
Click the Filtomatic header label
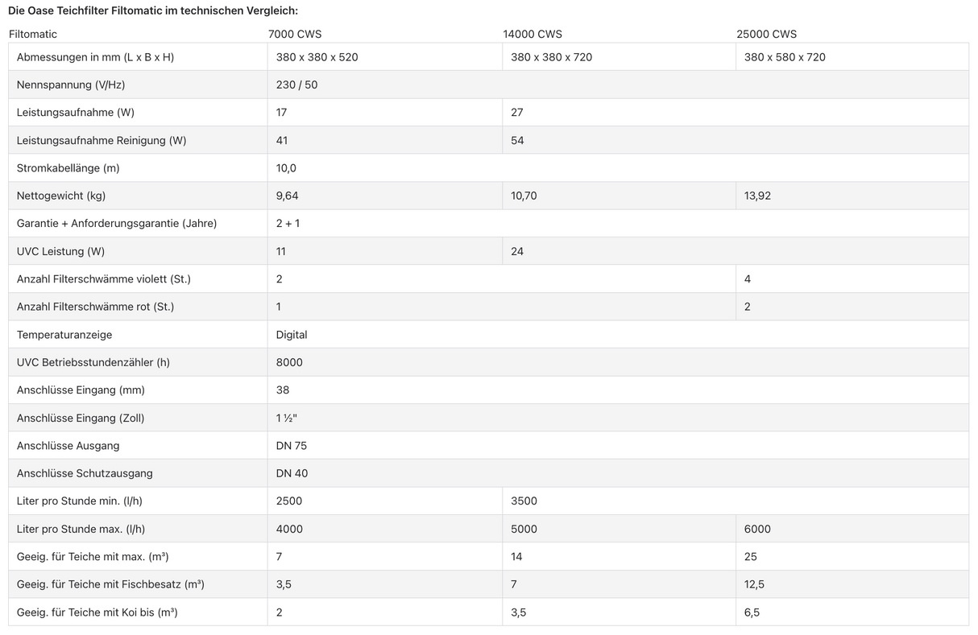(33, 34)
